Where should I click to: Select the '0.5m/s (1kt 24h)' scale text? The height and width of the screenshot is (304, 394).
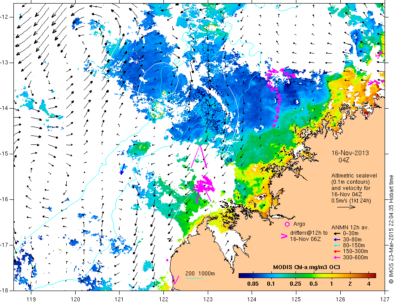coord(351,201)
